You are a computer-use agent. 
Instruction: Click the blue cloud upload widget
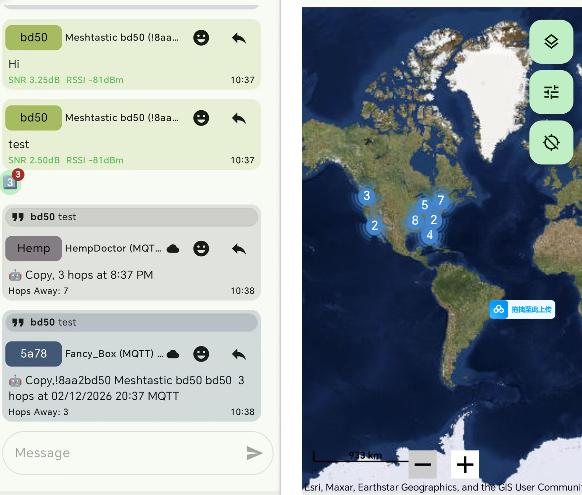(x=522, y=309)
